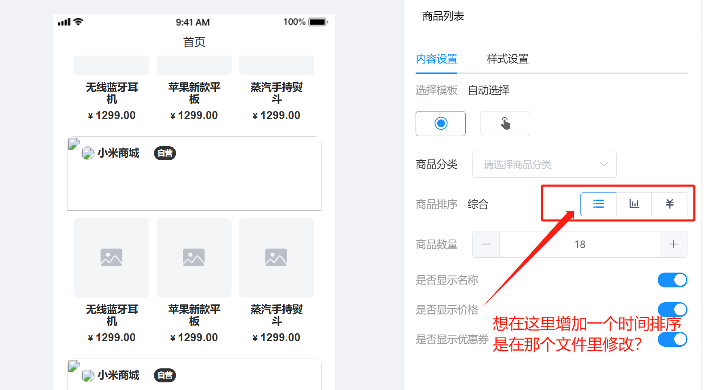Click the 首页 title in phone preview
The height and width of the screenshot is (390, 704).
pos(194,42)
